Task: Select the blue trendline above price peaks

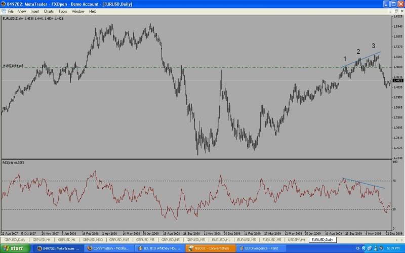Action: 362,59
